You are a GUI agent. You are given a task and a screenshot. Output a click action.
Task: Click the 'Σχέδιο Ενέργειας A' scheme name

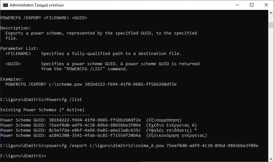point(171,125)
